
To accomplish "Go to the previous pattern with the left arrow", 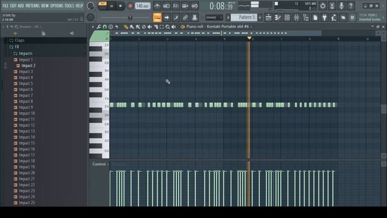I will click(228, 18).
